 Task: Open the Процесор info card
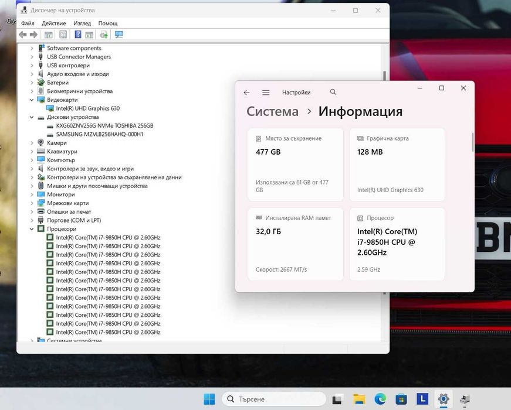pyautogui.click(x=397, y=244)
